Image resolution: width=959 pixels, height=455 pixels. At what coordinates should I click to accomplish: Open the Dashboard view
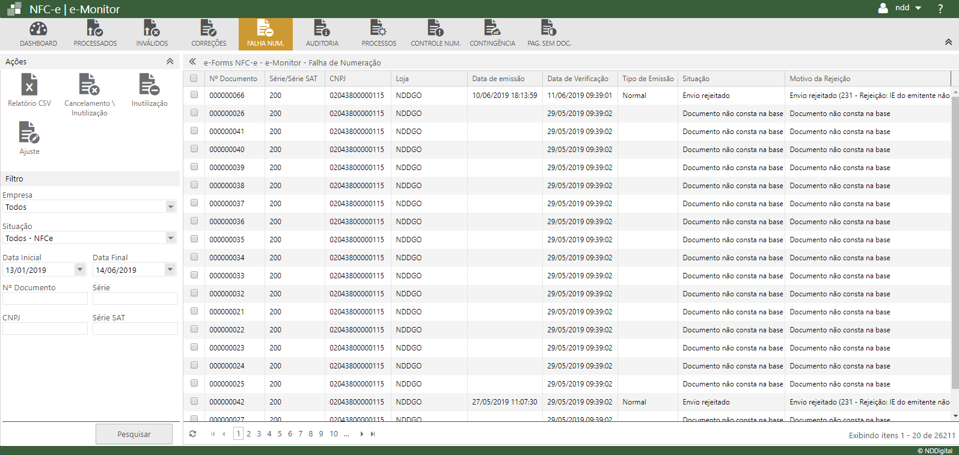click(x=38, y=34)
